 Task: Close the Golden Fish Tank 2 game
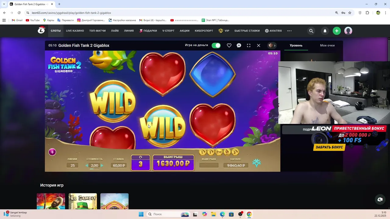tap(258, 45)
